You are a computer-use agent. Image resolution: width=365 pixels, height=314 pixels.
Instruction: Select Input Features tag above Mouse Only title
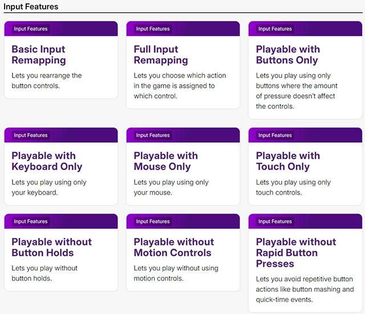coord(153,135)
